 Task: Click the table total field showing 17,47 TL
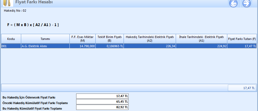242,88
